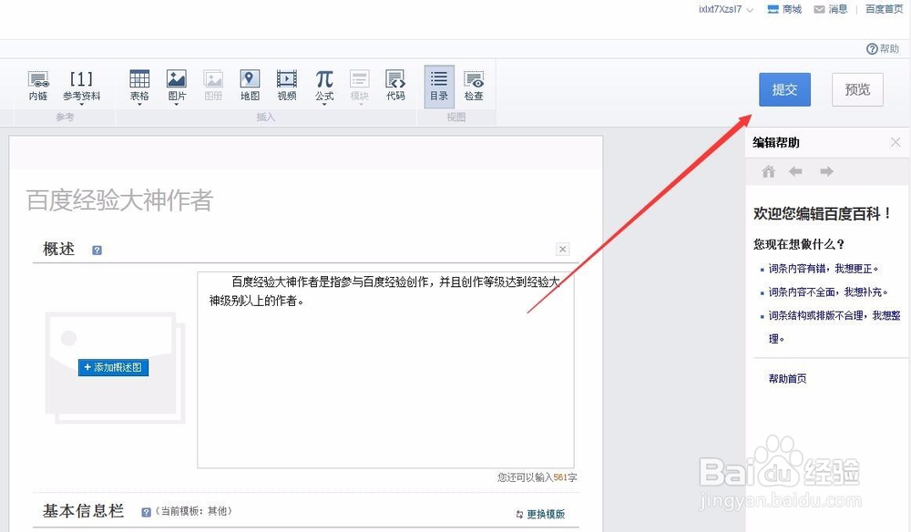Click the 添加概述图 button
Viewport: 911px width, 532px height.
pos(113,368)
